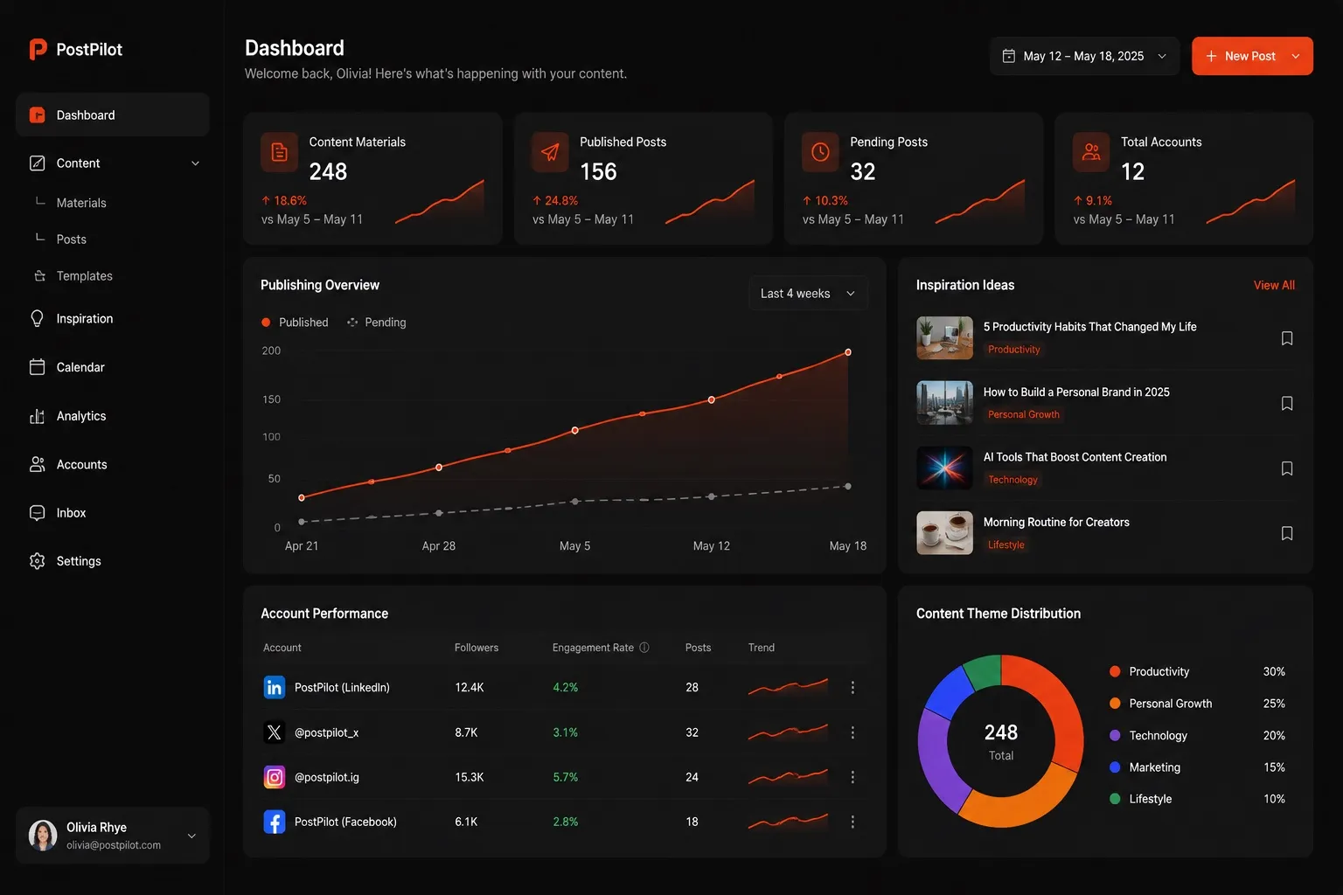Click the View All inspiration link
Screen dimensions: 1343x895
[x=1274, y=285]
